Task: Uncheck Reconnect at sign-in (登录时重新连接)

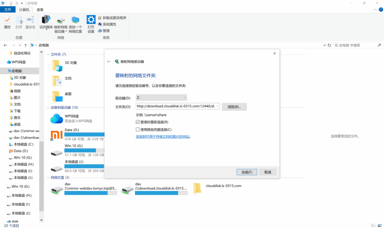Action: (x=138, y=122)
